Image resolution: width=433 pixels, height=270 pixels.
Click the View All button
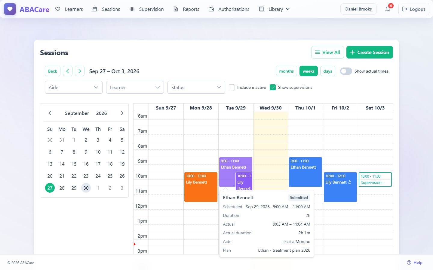pos(327,52)
